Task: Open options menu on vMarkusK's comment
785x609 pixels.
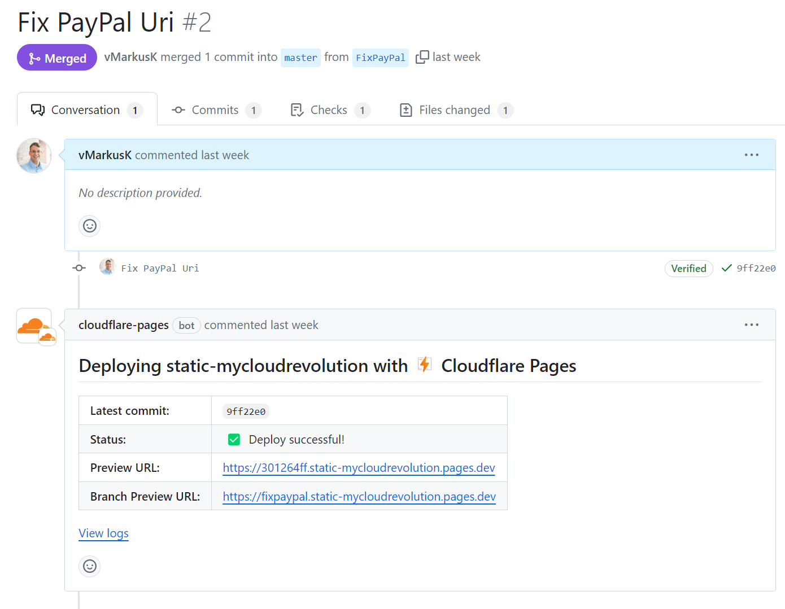Action: tap(751, 155)
